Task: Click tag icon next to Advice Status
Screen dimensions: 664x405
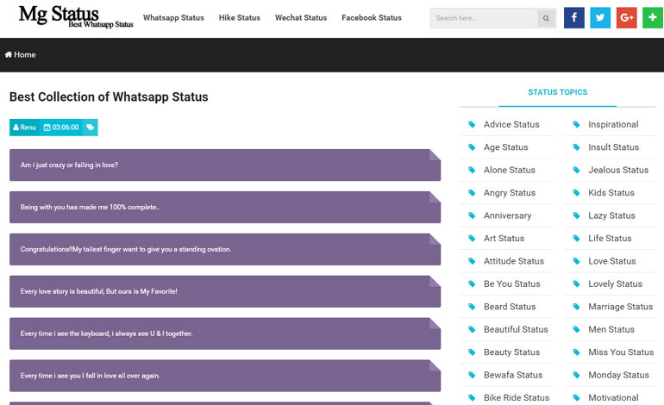Action: point(472,124)
